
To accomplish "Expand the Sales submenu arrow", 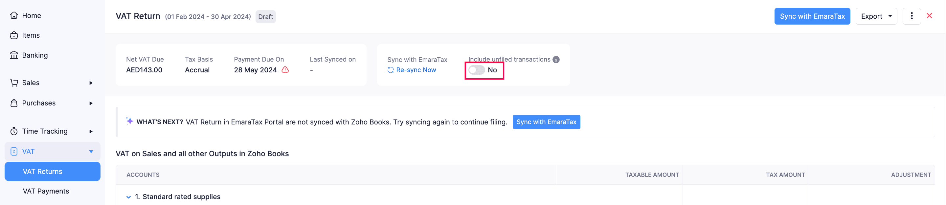I will click(91, 83).
